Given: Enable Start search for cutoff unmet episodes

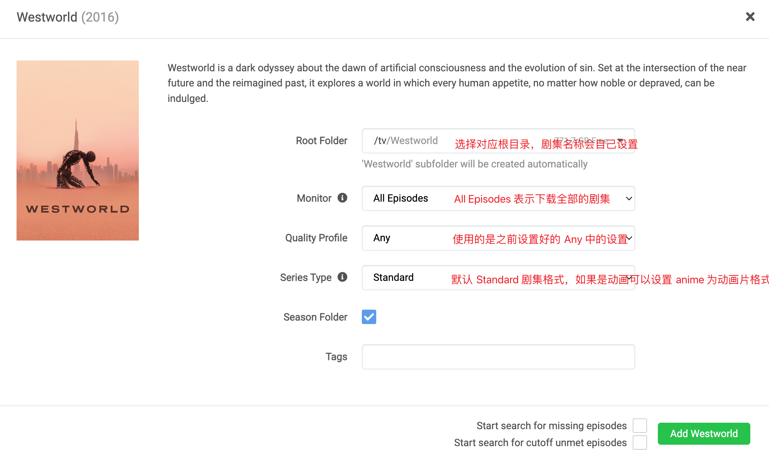Looking at the screenshot, I should (x=640, y=443).
